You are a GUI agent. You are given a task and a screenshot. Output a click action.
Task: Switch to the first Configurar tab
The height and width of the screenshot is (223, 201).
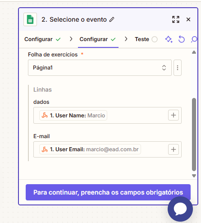(42, 39)
